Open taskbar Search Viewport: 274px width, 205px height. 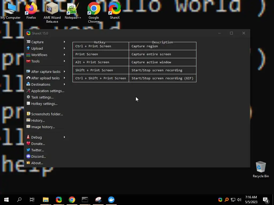point(19,200)
